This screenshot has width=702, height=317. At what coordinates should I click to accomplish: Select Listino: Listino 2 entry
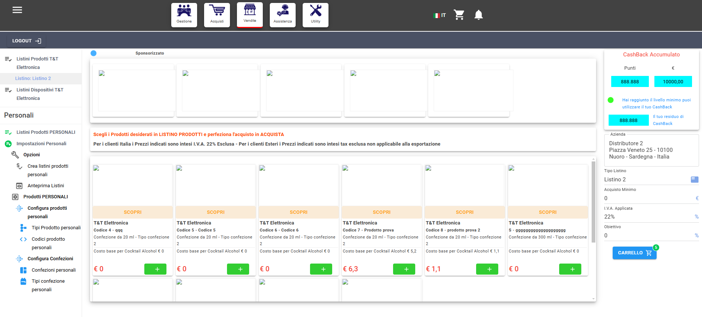tap(41, 79)
